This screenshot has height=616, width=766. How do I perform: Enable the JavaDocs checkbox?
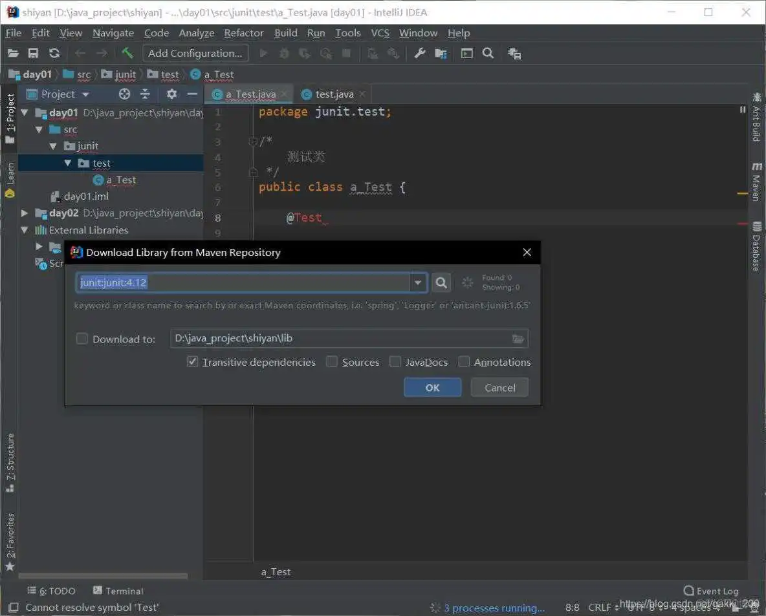pos(395,362)
